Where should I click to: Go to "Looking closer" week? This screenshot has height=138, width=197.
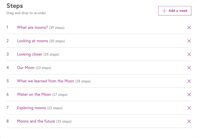[30, 54]
